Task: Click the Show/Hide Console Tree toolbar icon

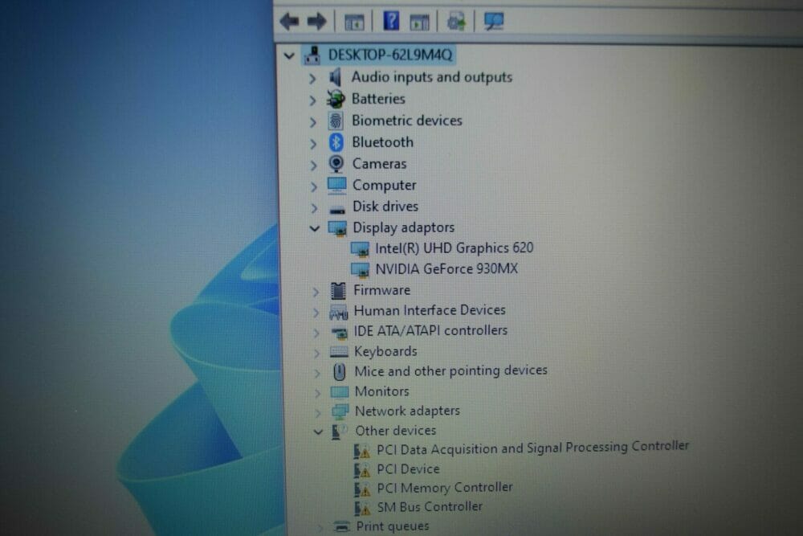Action: click(x=354, y=22)
